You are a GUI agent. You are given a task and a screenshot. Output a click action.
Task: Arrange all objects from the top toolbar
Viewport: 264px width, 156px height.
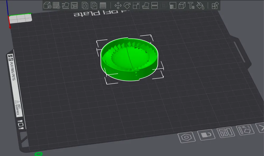coord(74,5)
